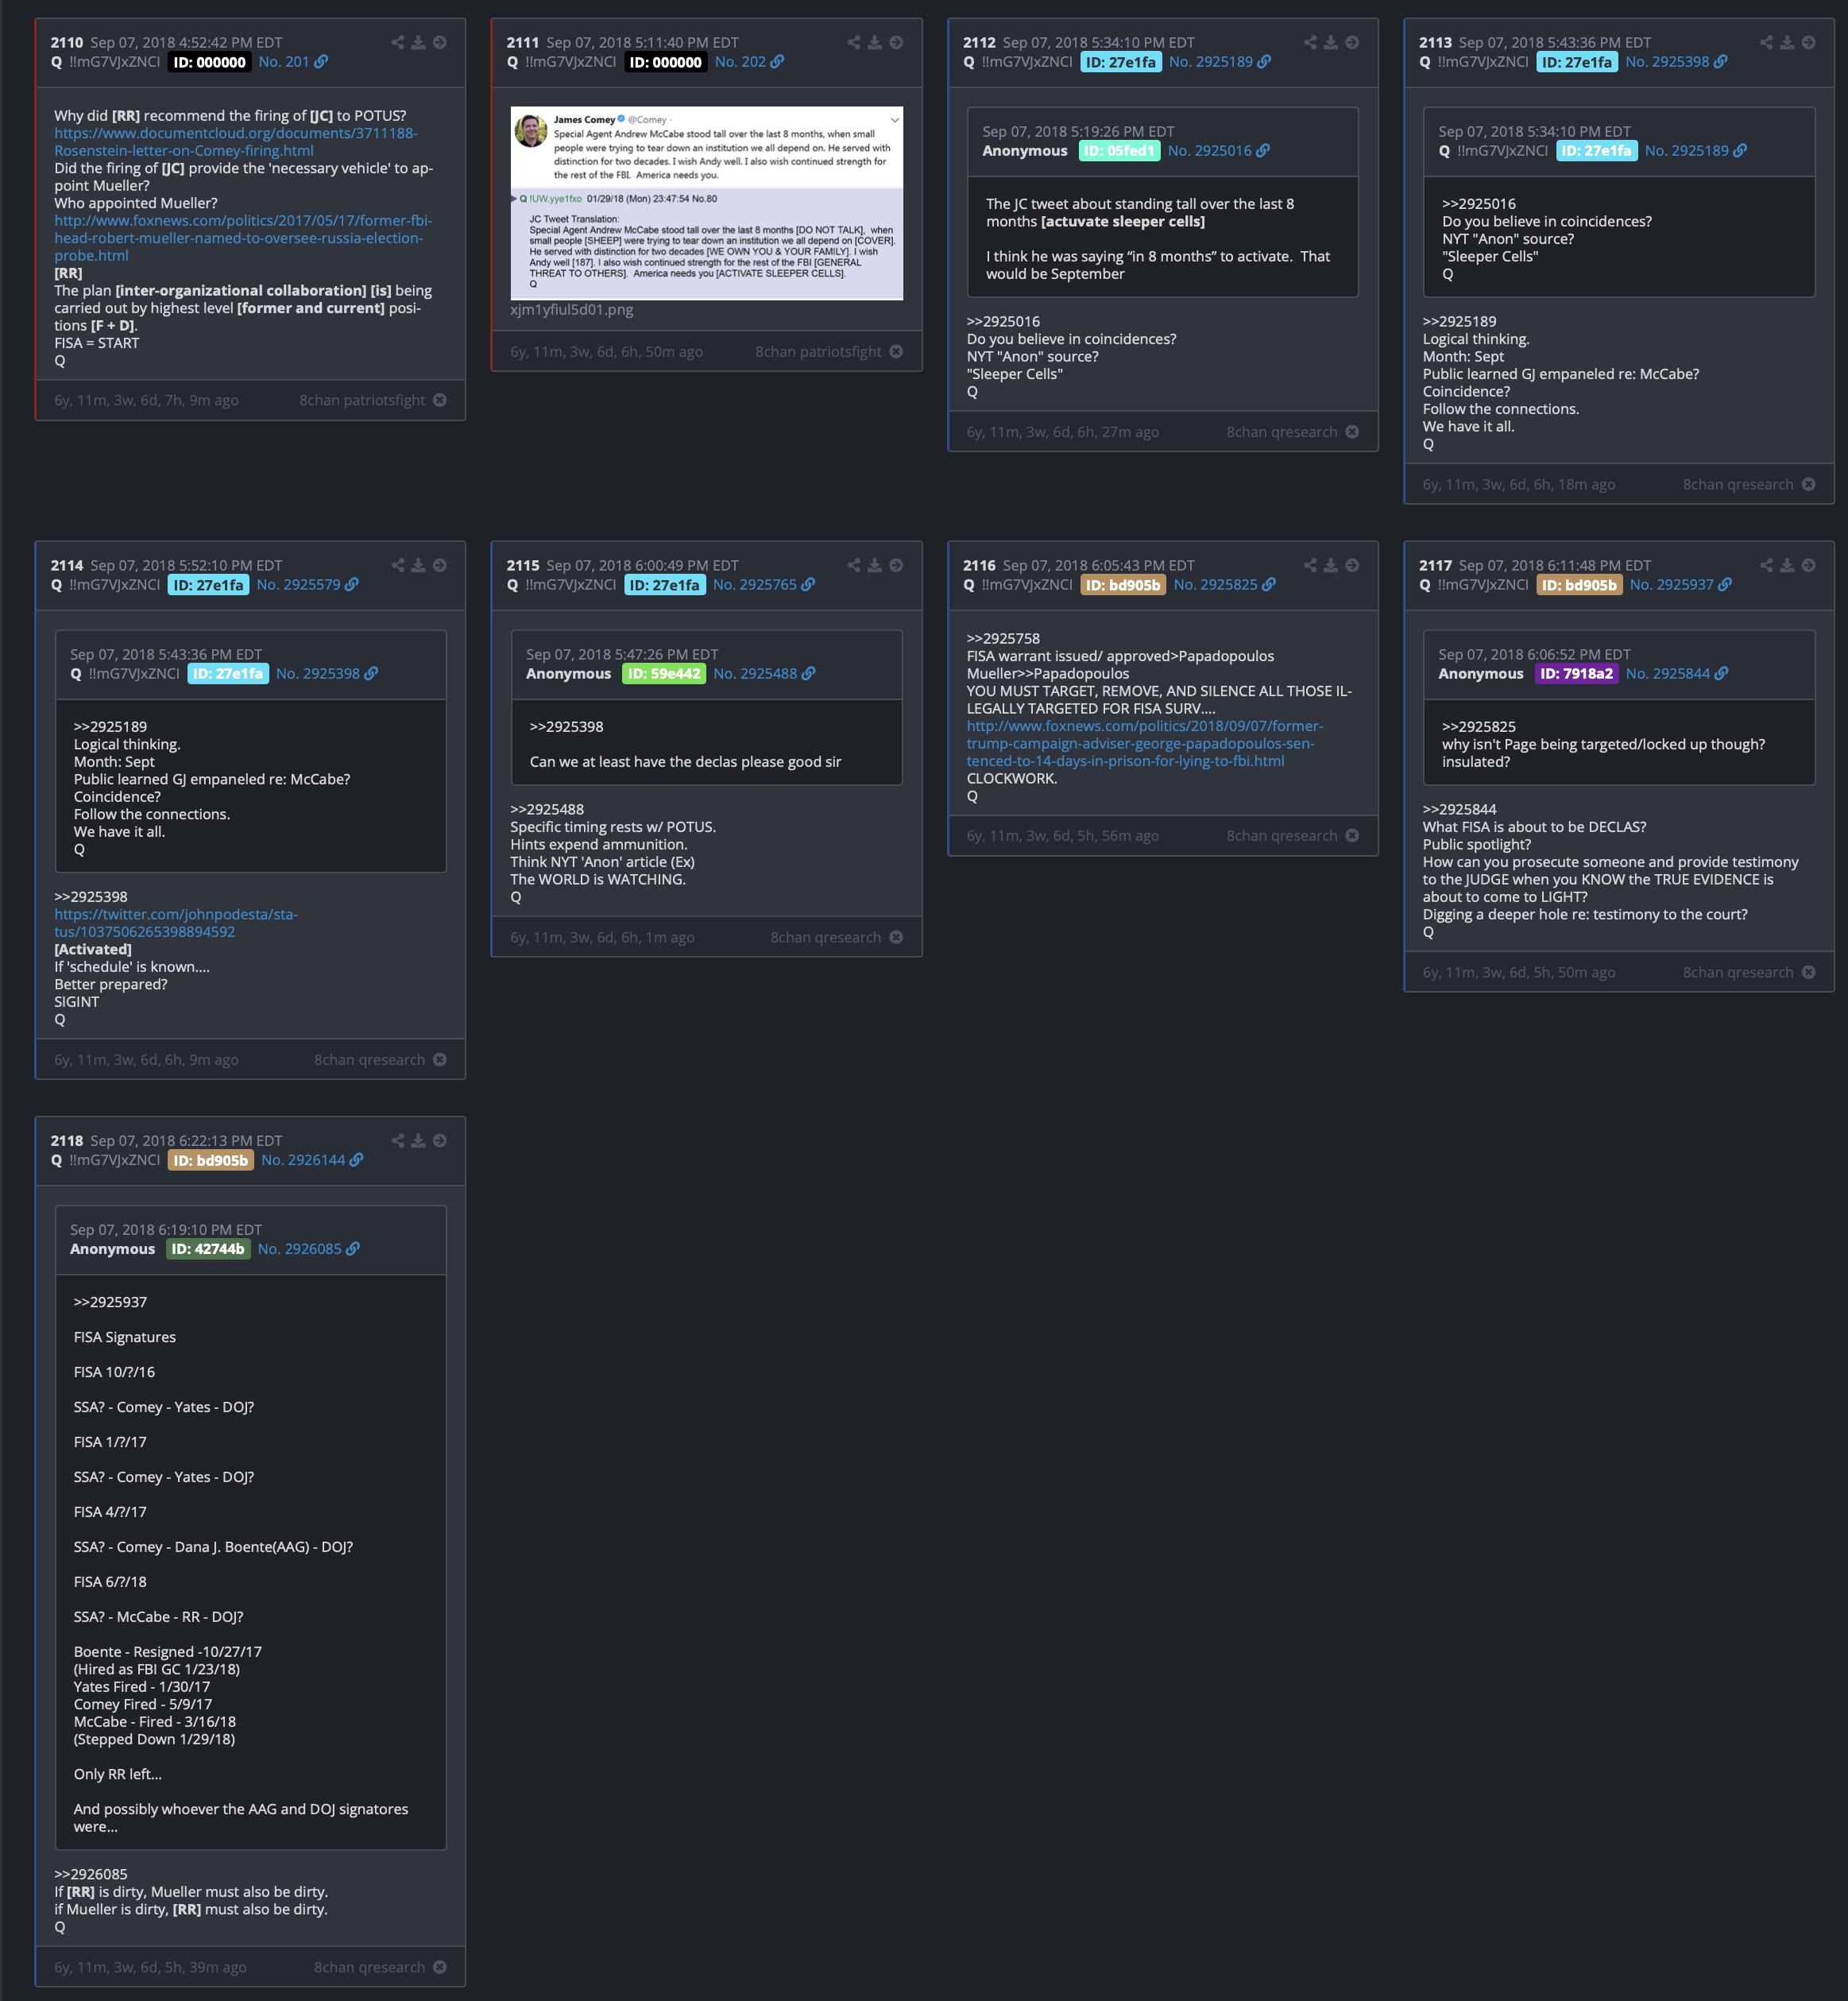Open post 2111 with the arrow icon
The height and width of the screenshot is (2001, 1848).
[896, 43]
